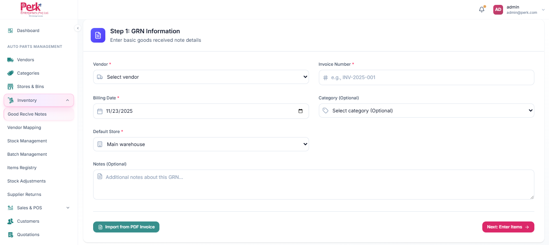
Task: Expand the Sales & POS submenu
Action: [68, 208]
